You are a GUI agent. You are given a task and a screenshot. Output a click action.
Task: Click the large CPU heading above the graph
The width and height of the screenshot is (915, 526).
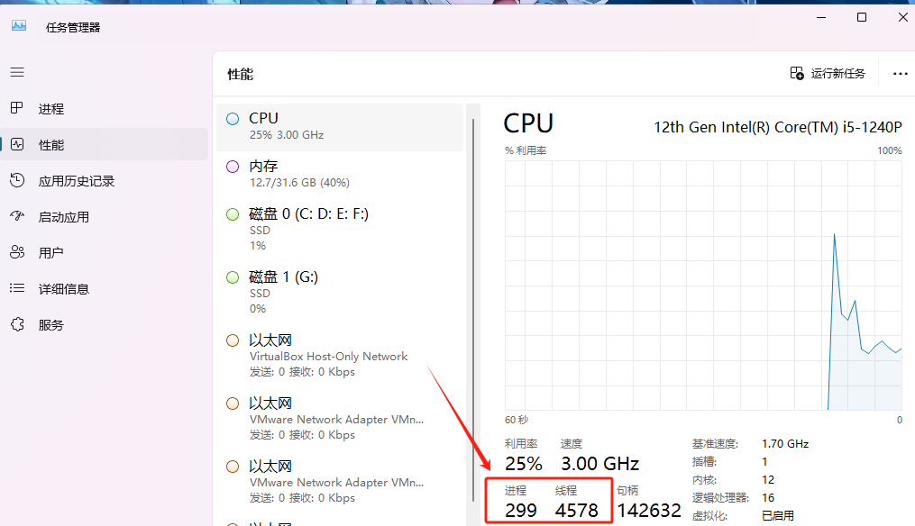[x=528, y=123]
